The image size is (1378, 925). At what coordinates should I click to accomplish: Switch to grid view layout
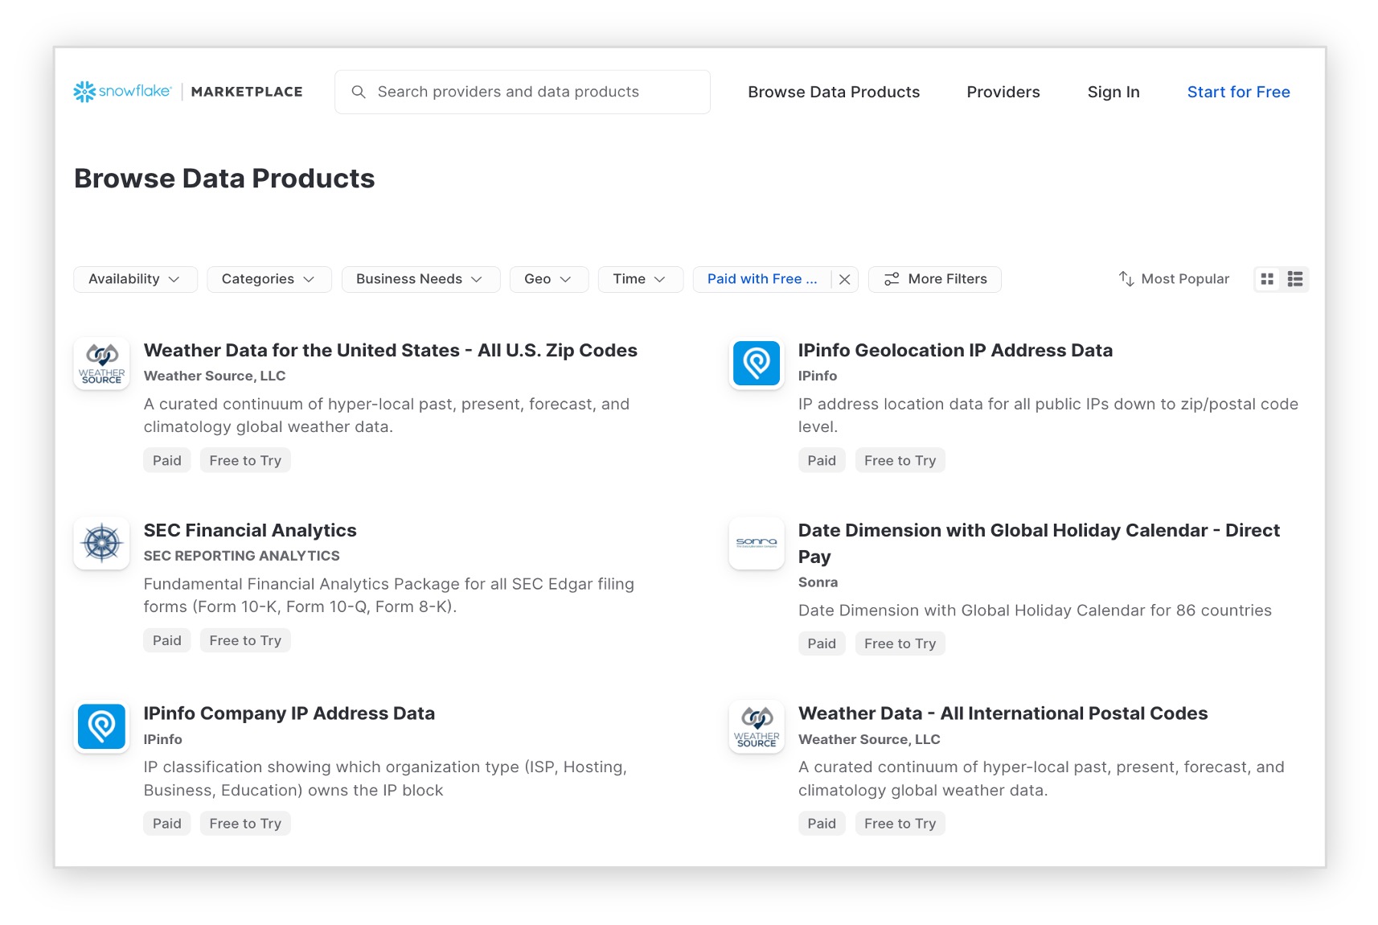tap(1267, 279)
